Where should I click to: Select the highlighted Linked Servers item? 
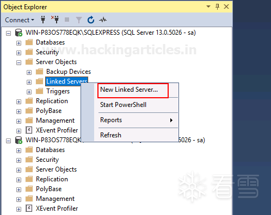point(66,81)
